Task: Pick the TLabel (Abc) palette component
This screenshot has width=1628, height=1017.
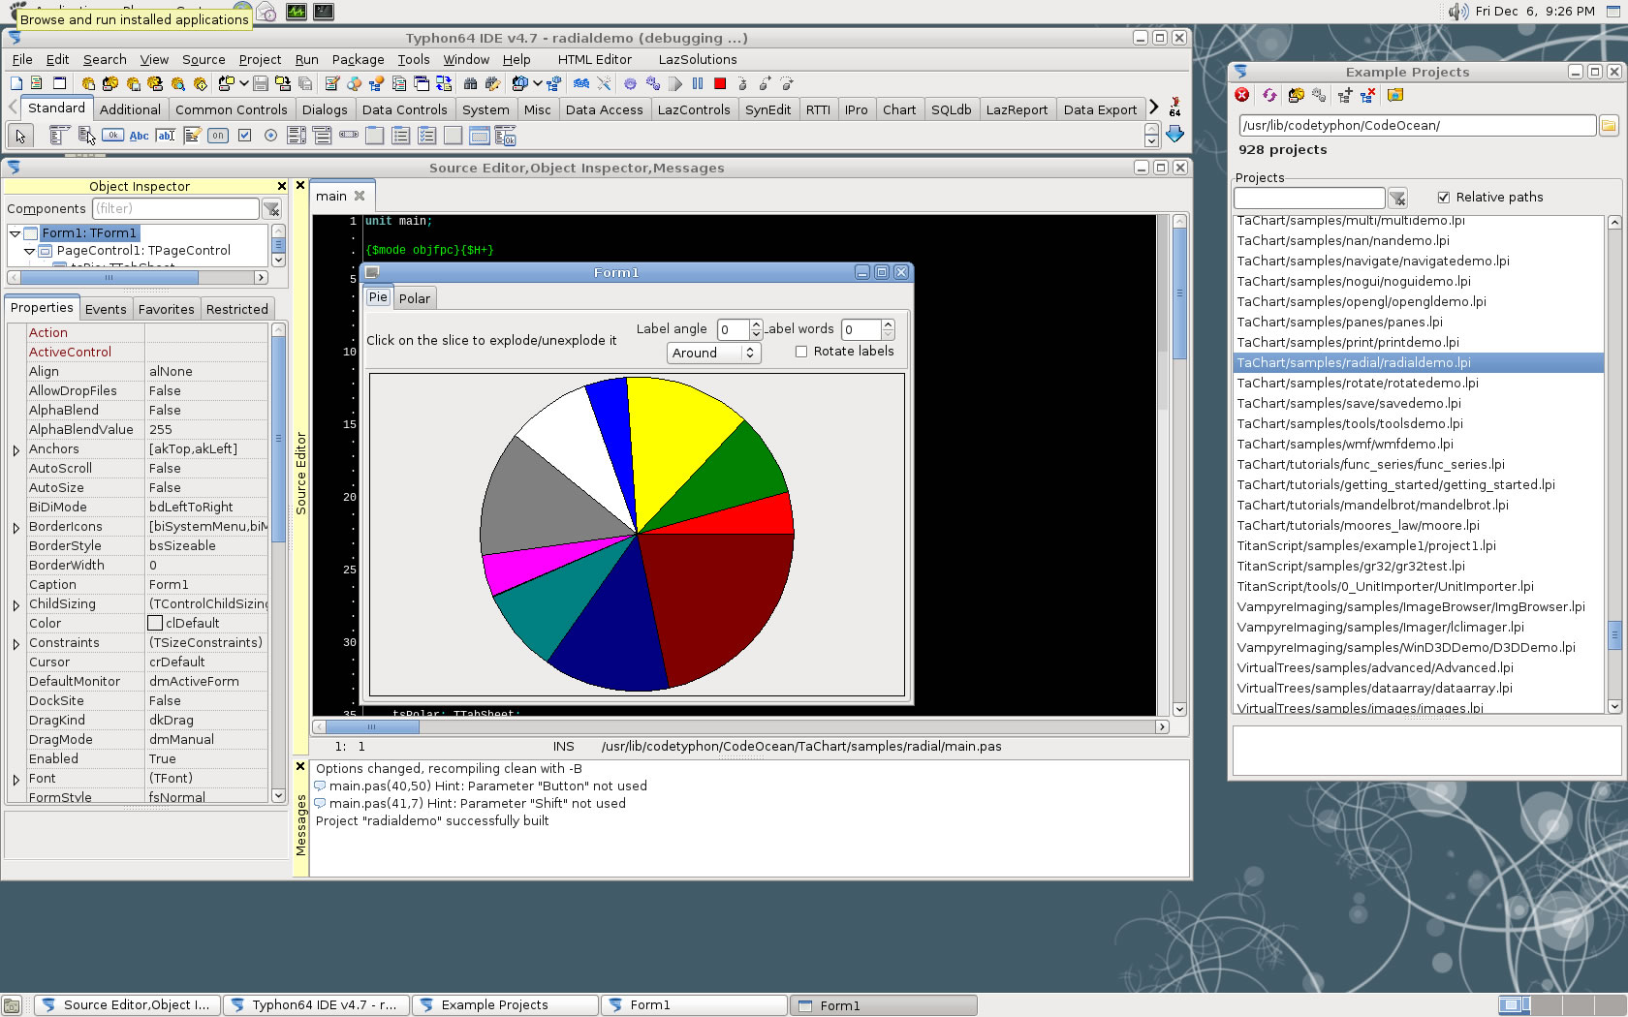Action: click(140, 136)
